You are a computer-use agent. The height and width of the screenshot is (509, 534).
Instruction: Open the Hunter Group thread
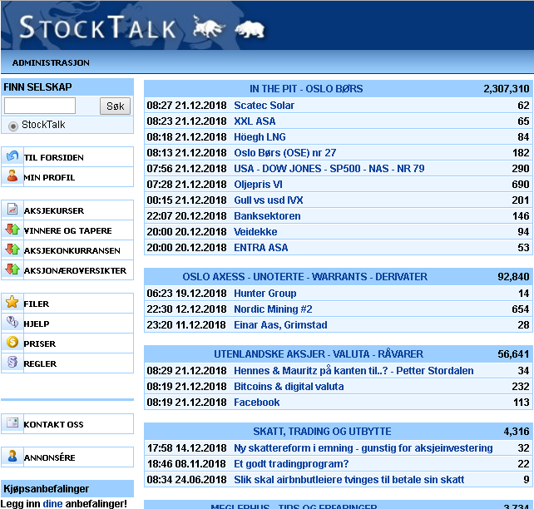click(265, 294)
